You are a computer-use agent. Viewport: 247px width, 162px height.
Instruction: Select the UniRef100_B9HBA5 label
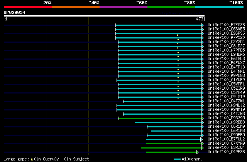point(226,55)
